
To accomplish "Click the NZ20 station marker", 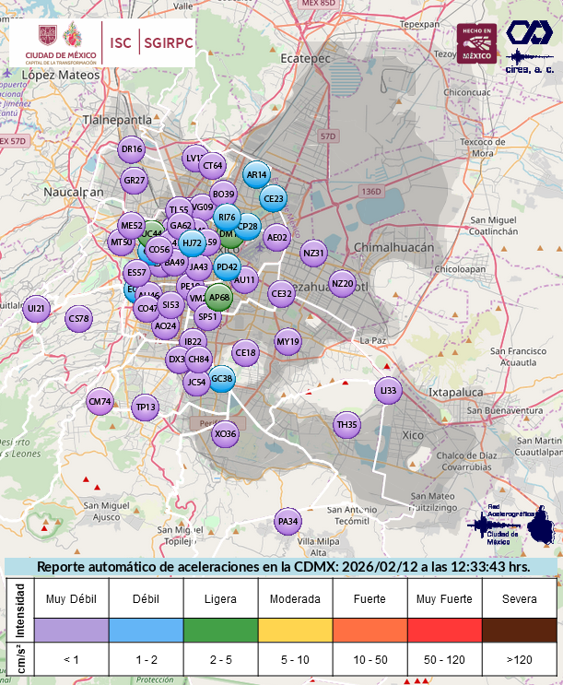I will pyautogui.click(x=342, y=283).
